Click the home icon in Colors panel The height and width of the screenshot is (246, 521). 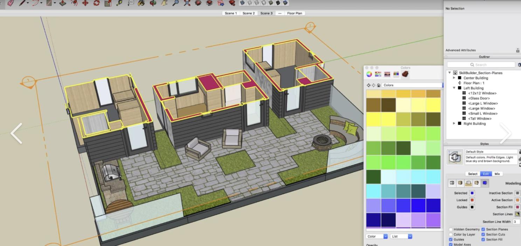(x=378, y=85)
